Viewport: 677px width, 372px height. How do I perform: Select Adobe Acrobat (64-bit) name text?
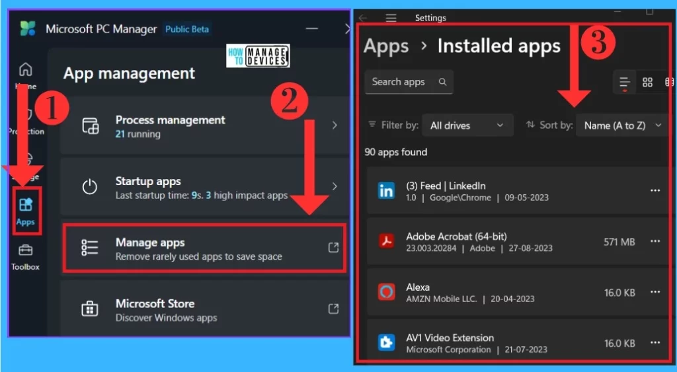pyautogui.click(x=456, y=237)
